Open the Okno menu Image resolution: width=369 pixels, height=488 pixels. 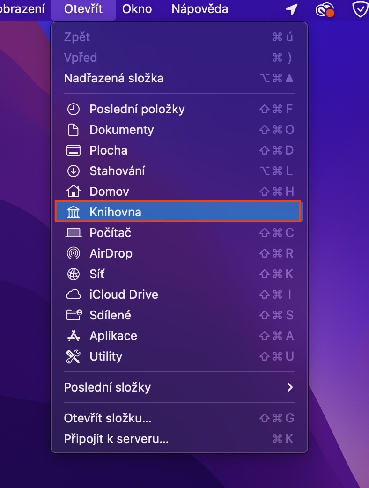point(137,9)
